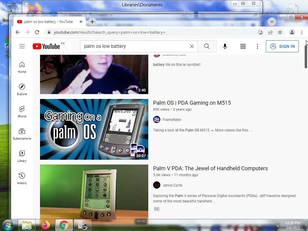Click the network icon in system tray
Viewport: 308px width, 231px height.
[x=278, y=225]
